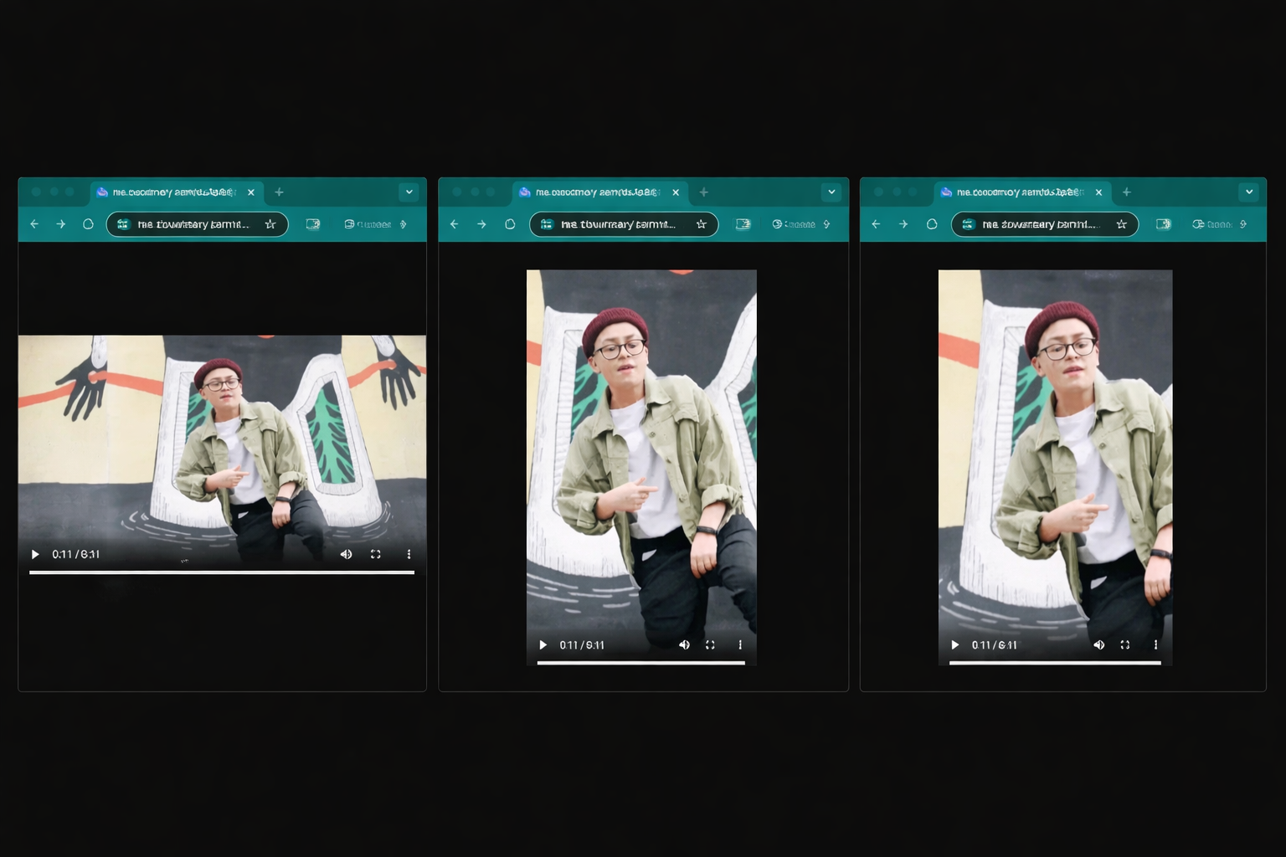Enter fullscreen on the middle window video
Screen dimensions: 1286x857
pos(710,645)
